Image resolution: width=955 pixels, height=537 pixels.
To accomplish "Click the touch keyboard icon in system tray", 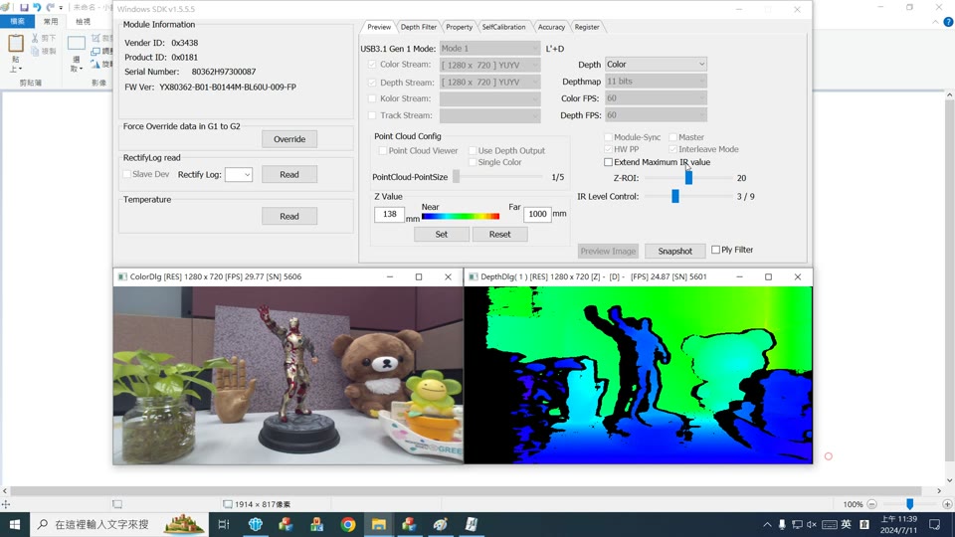I will coord(829,524).
